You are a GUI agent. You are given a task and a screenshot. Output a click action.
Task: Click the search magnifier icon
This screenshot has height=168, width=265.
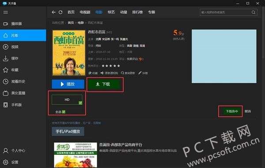point(254,12)
